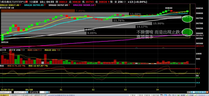Switch to the 國際股市行情 tab
The image size is (209, 96).
pyautogui.click(x=40, y=95)
